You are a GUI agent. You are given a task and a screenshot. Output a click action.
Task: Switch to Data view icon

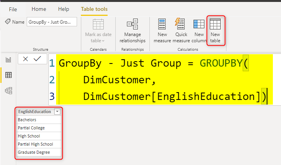pos(9,75)
